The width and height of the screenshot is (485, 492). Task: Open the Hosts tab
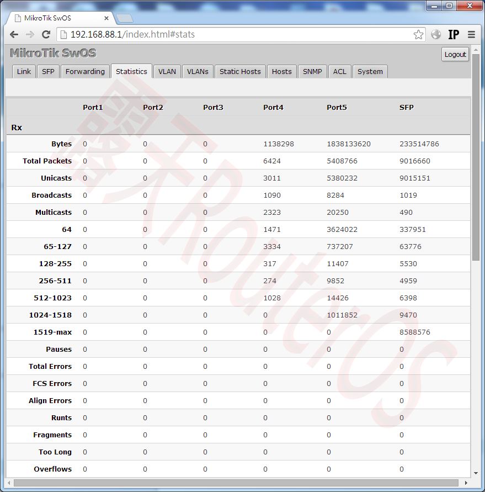pyautogui.click(x=281, y=72)
